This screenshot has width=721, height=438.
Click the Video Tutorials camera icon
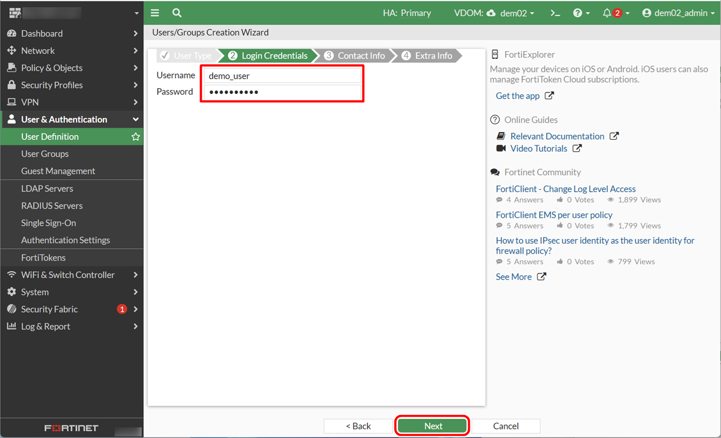(x=501, y=149)
